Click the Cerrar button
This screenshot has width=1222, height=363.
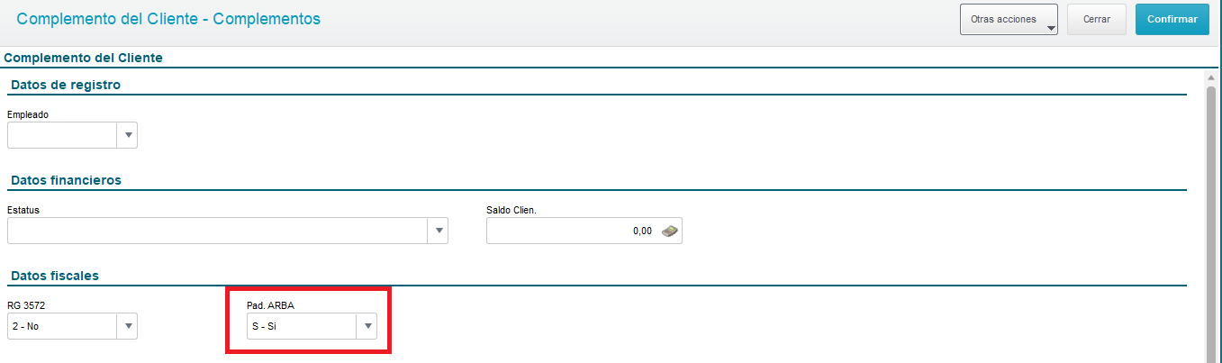1096,19
